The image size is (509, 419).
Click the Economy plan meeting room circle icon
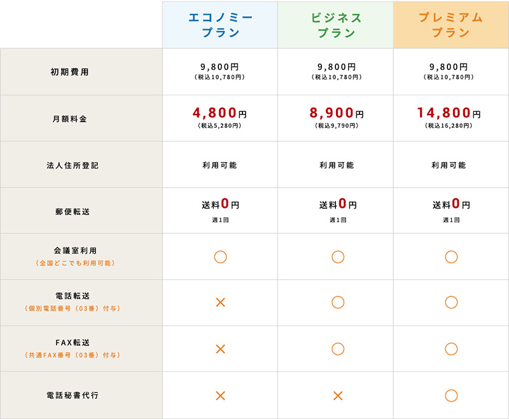[x=220, y=257]
